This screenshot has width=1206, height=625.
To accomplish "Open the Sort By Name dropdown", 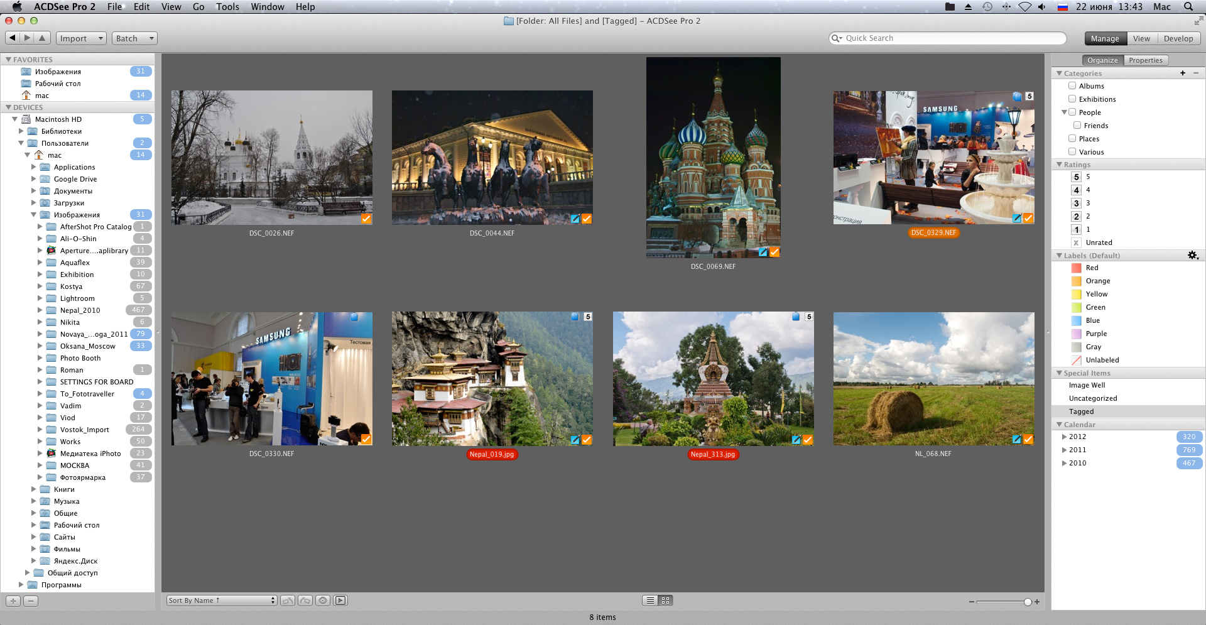I will pyautogui.click(x=222, y=601).
